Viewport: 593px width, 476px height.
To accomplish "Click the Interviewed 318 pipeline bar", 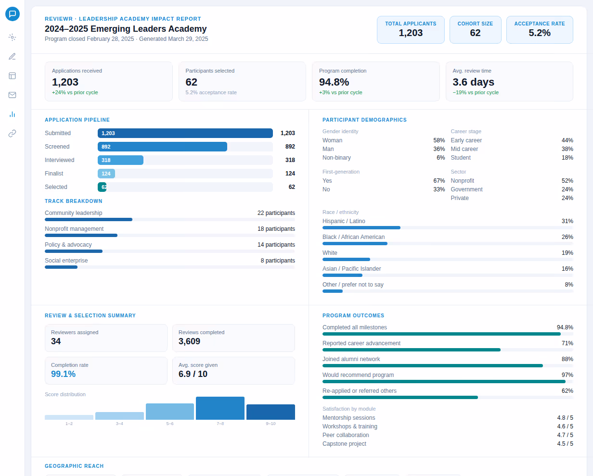I will 120,160.
